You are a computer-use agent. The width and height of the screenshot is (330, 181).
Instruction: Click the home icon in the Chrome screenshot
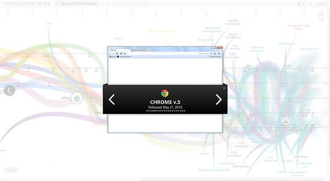pyautogui.click(x=121, y=54)
